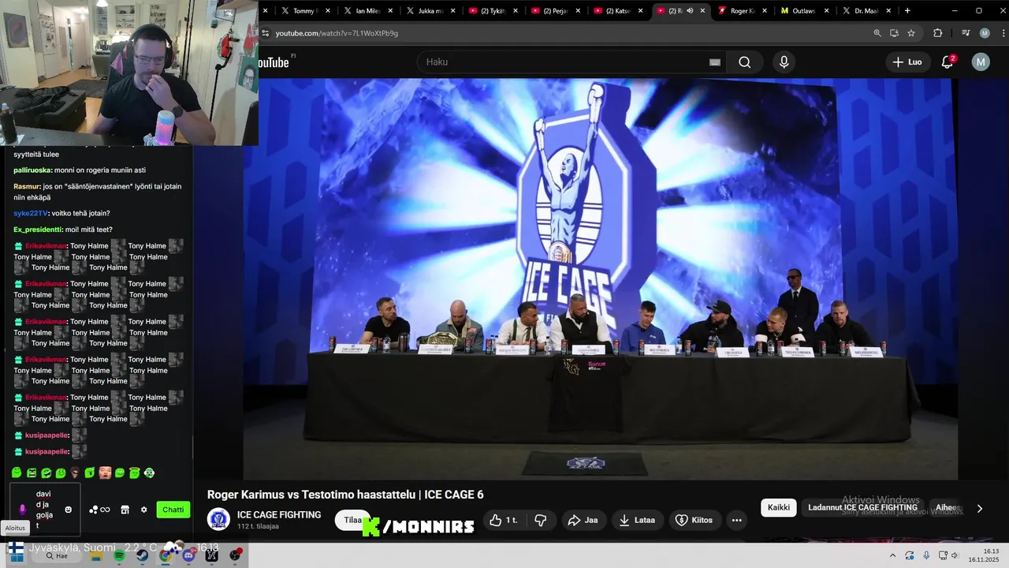
Task: Open the emoji picker in the chat input
Action: (x=69, y=510)
